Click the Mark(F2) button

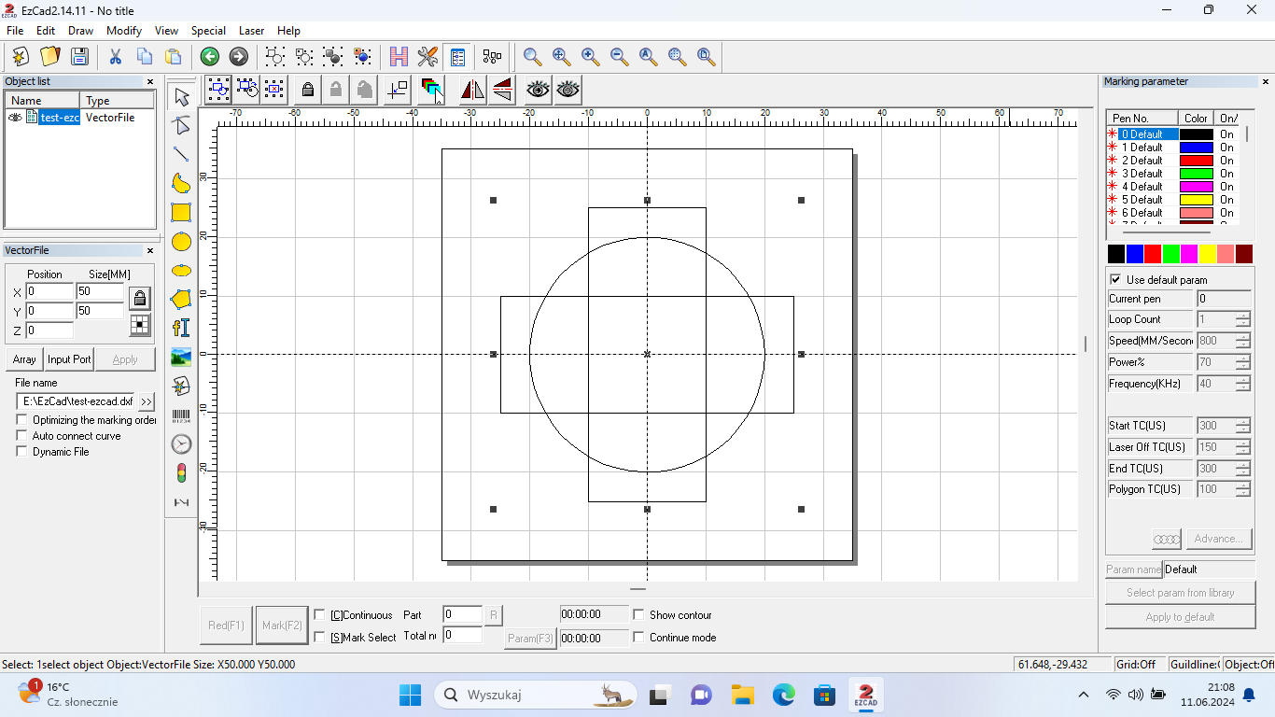(x=282, y=626)
